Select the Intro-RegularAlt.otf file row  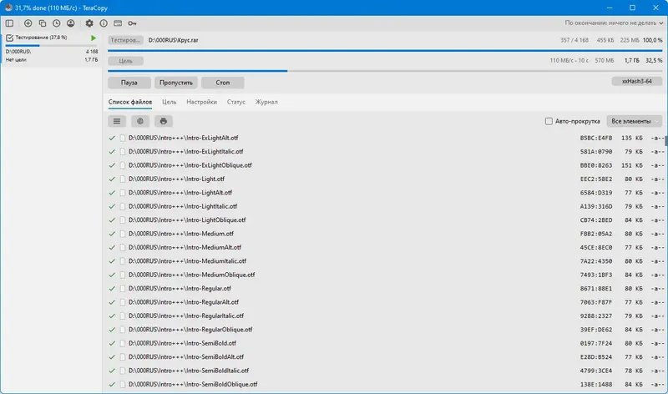point(385,302)
